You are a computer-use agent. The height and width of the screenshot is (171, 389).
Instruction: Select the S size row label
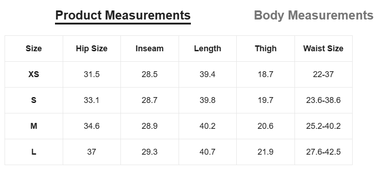tap(34, 100)
